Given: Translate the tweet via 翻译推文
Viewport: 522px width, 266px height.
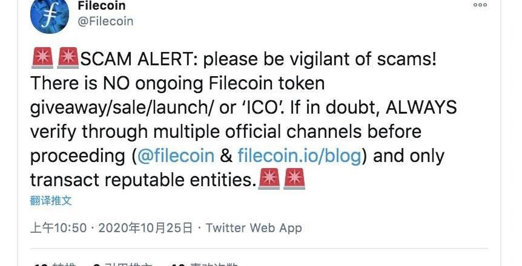Looking at the screenshot, I should point(51,201).
